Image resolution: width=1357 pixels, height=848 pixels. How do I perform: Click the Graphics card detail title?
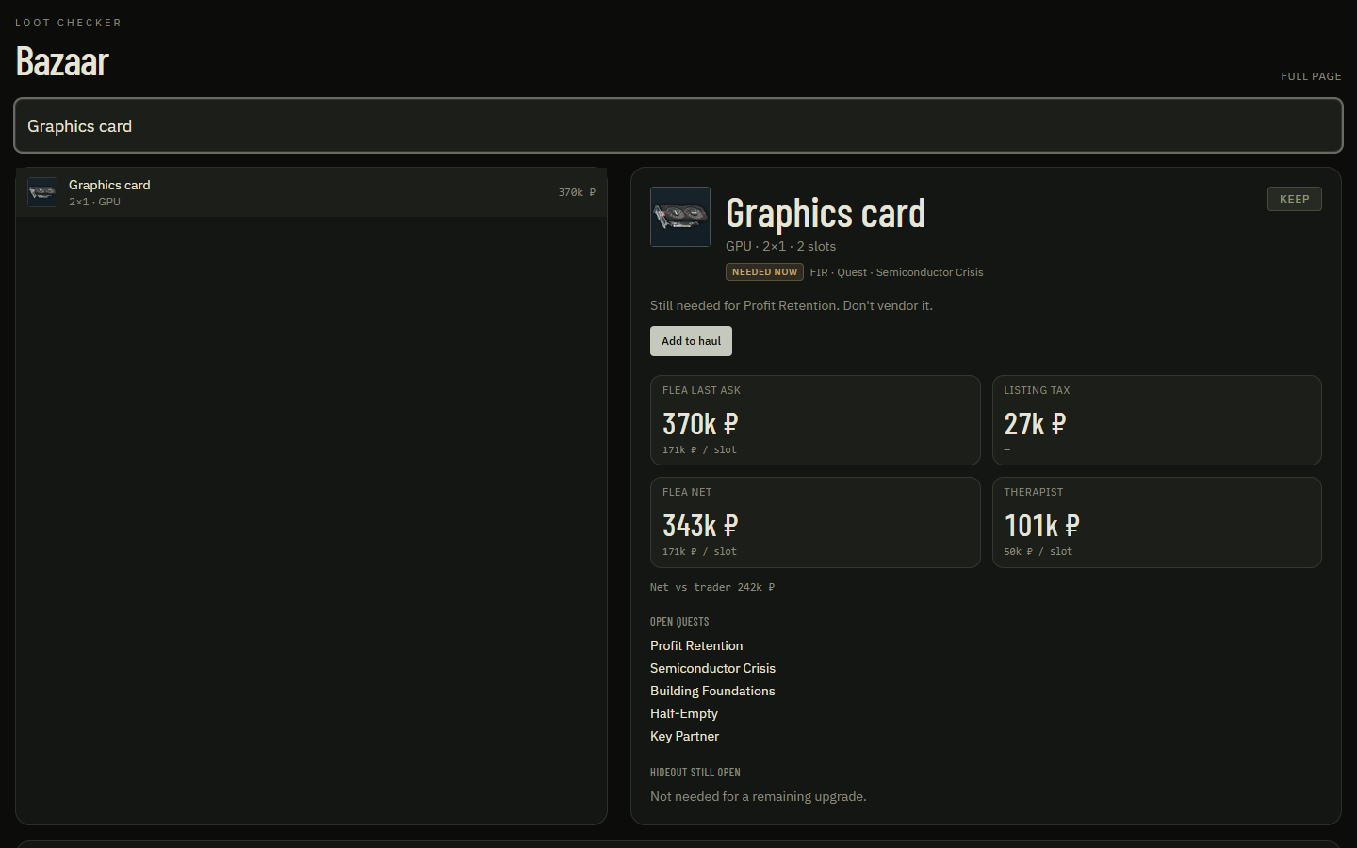(826, 213)
